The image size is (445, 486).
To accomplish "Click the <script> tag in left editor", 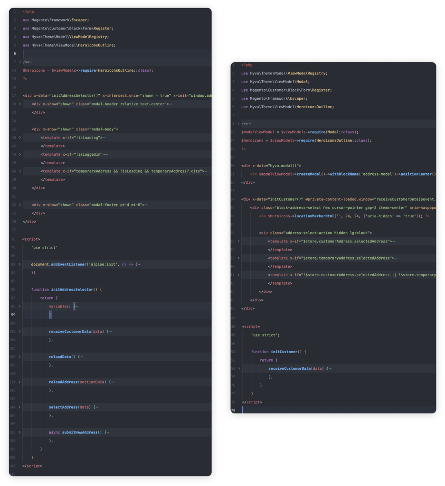I will [x=31, y=239].
